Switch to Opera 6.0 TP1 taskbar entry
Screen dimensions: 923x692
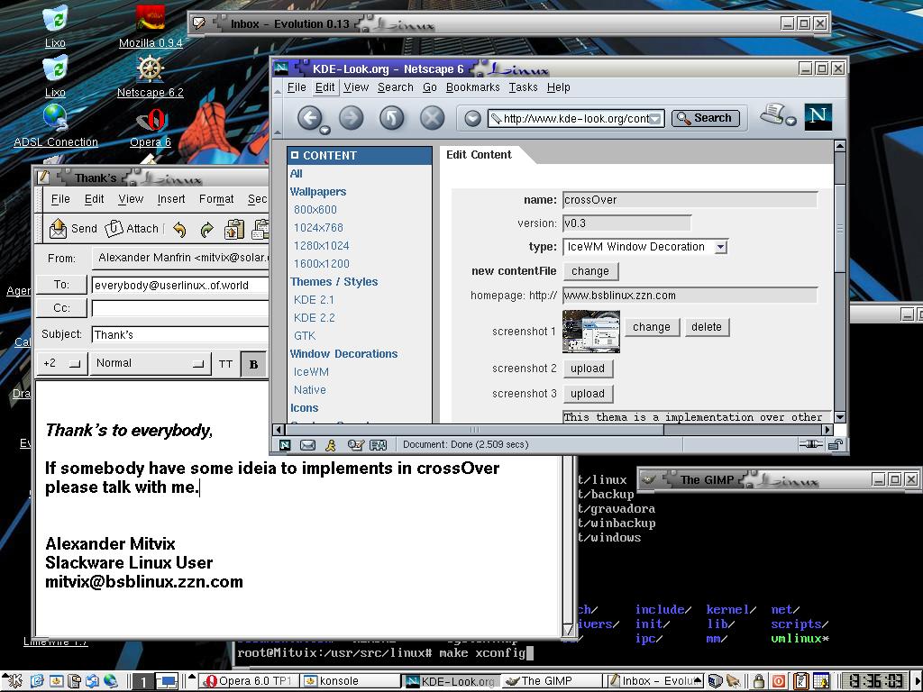[x=248, y=681]
